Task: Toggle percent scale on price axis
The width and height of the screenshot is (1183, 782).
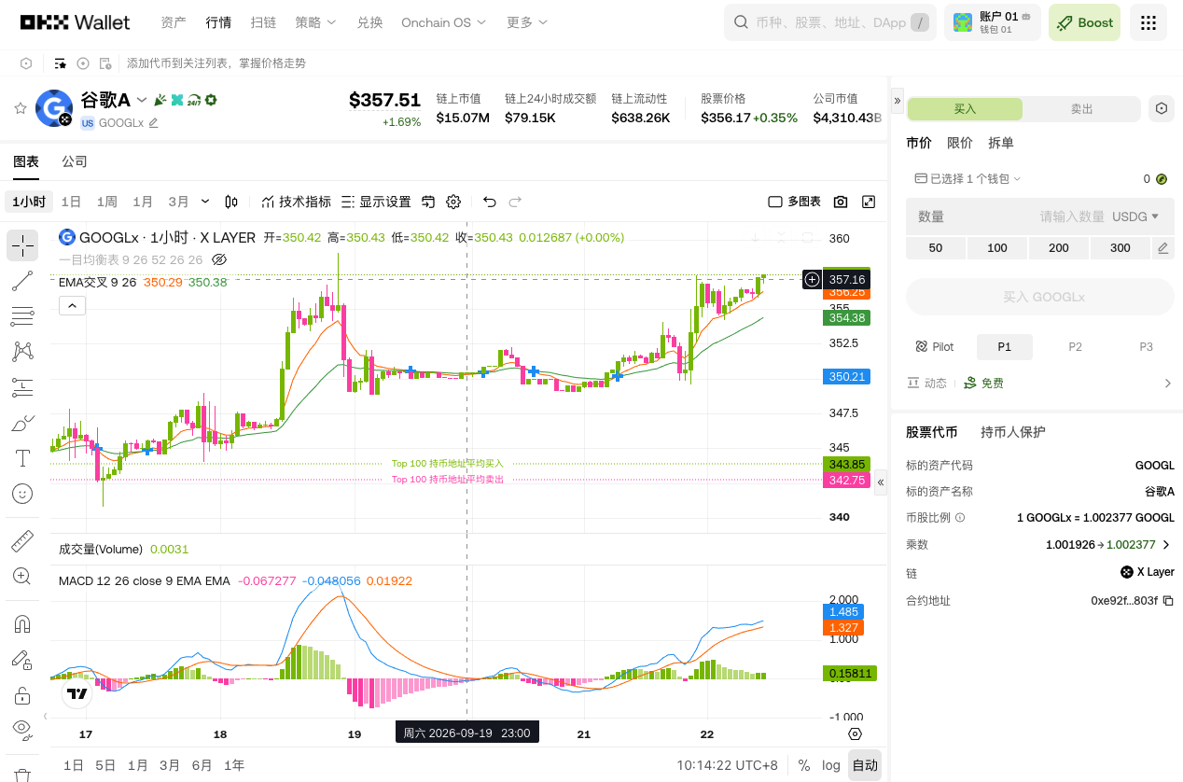Action: click(x=804, y=765)
